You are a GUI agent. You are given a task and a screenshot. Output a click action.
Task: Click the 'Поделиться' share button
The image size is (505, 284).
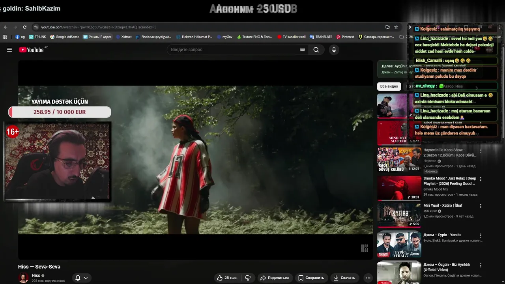pyautogui.click(x=275, y=278)
